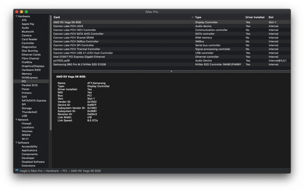Select NVMExpress in the sidebar
This screenshot has height=191, width=304.
click(x=30, y=77)
